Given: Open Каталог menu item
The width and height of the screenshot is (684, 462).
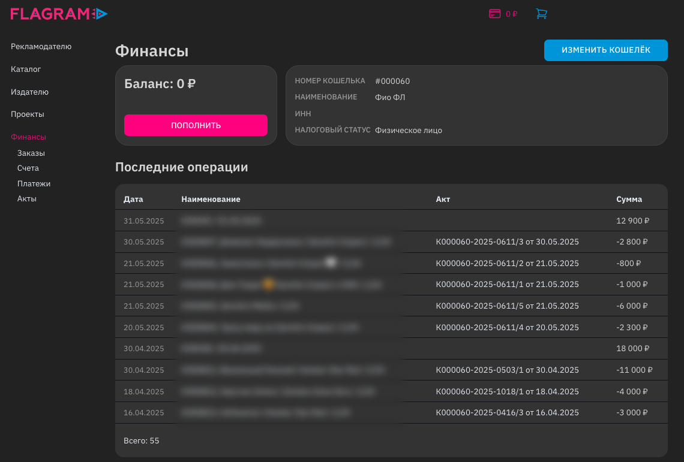Looking at the screenshot, I should click(x=26, y=69).
